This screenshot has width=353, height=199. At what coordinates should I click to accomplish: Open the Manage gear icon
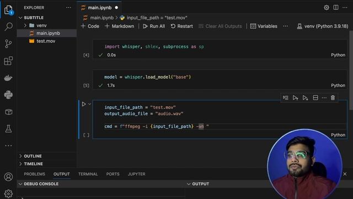[x=8, y=193]
